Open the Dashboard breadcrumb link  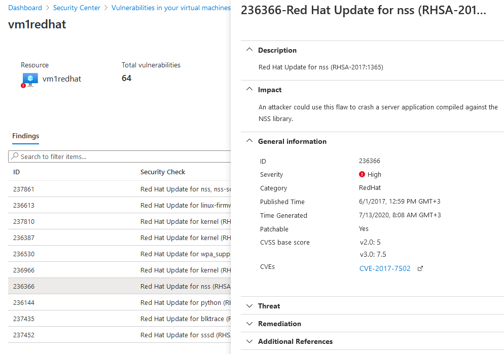[25, 8]
